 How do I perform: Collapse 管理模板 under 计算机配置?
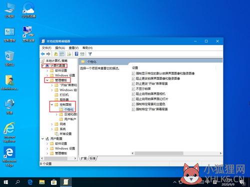click(x=47, y=80)
